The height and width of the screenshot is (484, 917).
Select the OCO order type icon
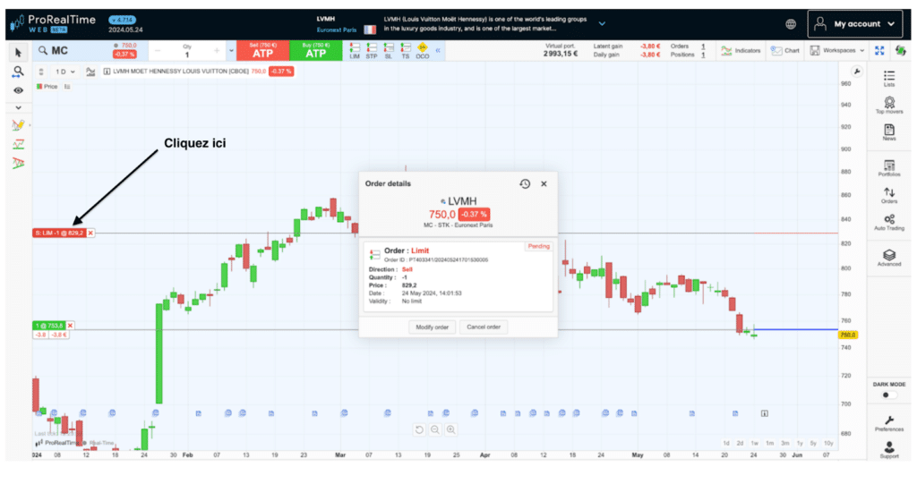click(x=422, y=50)
